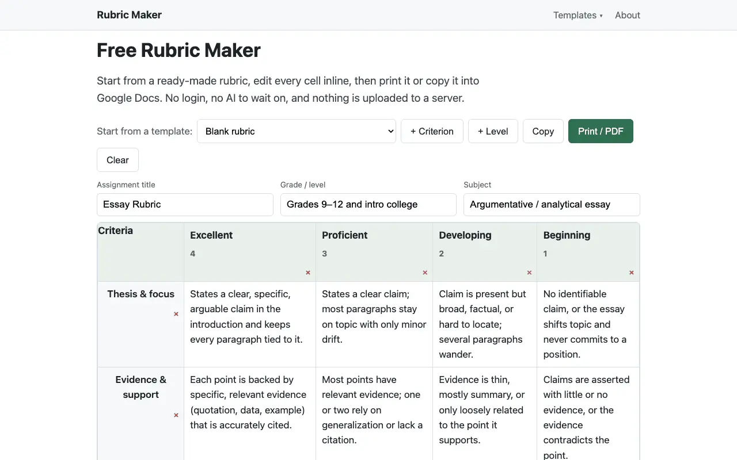The height and width of the screenshot is (460, 737).
Task: Edit the Thesis & focus criterion name
Action: pyautogui.click(x=140, y=294)
